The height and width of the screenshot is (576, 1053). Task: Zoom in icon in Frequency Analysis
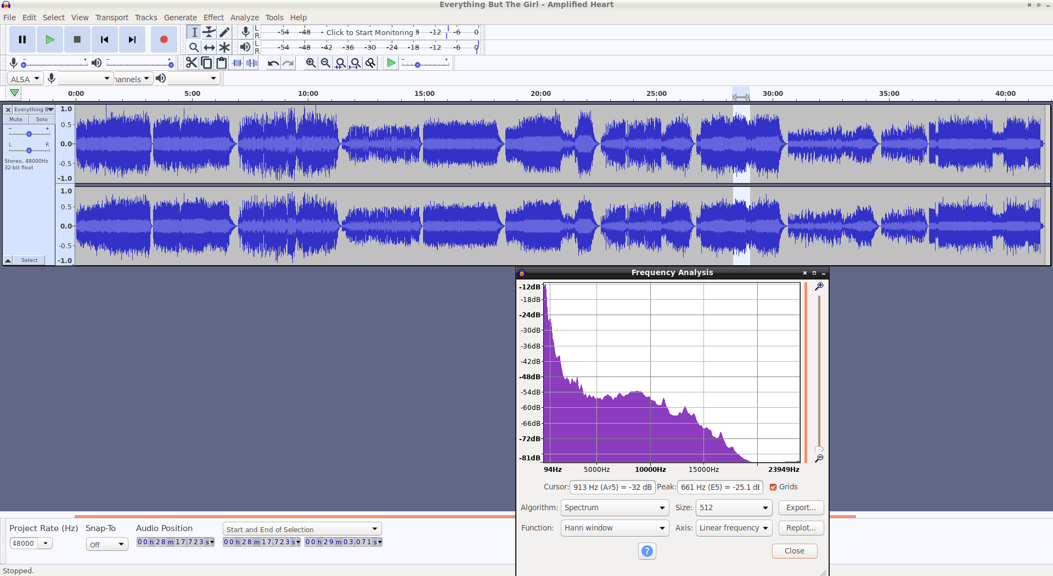pyautogui.click(x=819, y=287)
